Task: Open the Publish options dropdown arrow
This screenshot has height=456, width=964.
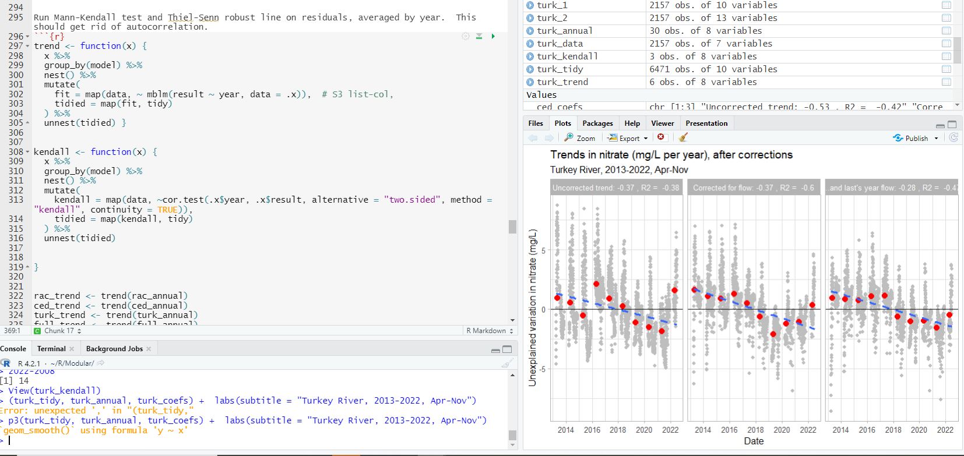Action: coord(937,139)
